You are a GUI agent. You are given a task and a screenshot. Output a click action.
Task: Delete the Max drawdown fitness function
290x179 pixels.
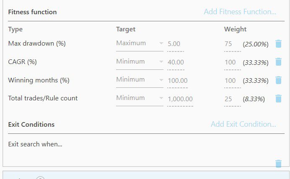(278, 43)
